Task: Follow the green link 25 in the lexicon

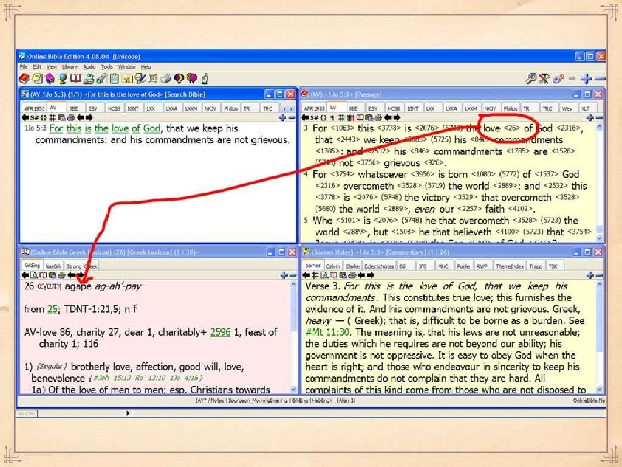Action: click(x=52, y=309)
